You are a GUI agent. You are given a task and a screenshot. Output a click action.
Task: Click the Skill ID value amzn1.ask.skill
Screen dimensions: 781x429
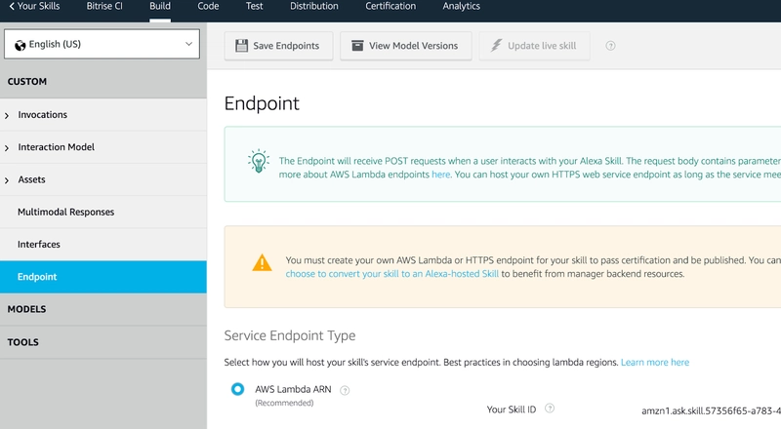point(711,410)
